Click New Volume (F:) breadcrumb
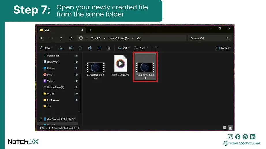 119,38
